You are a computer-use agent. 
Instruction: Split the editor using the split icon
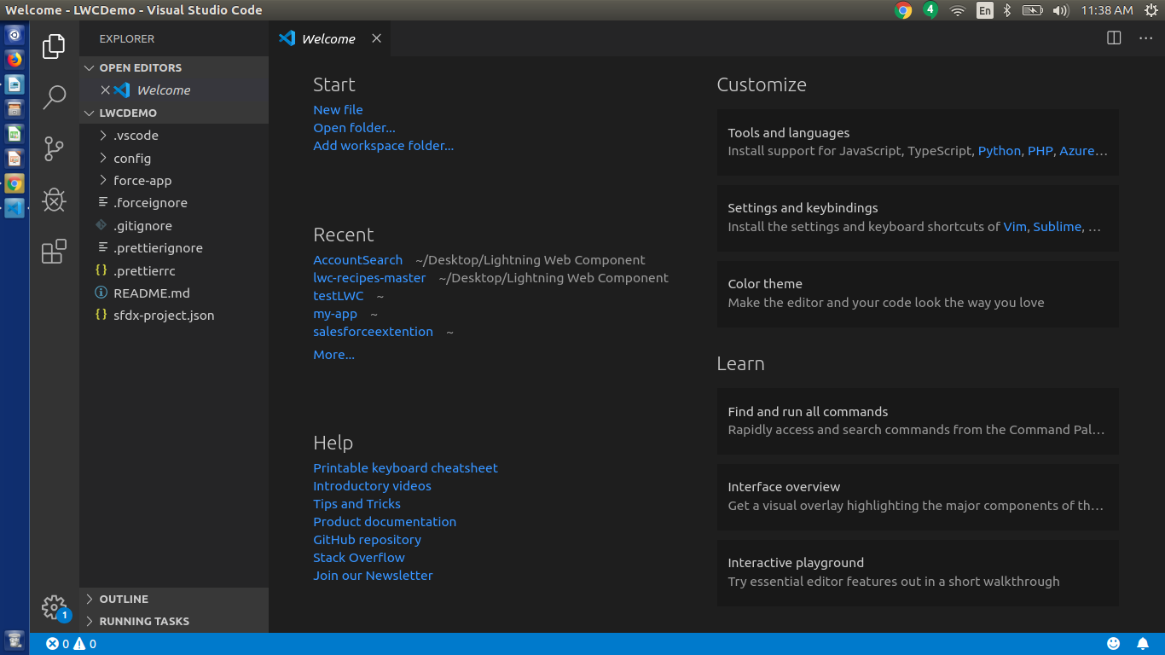[x=1113, y=38]
